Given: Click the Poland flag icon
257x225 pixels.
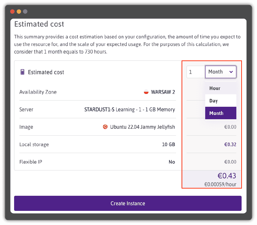Looking at the screenshot, I should (x=146, y=92).
